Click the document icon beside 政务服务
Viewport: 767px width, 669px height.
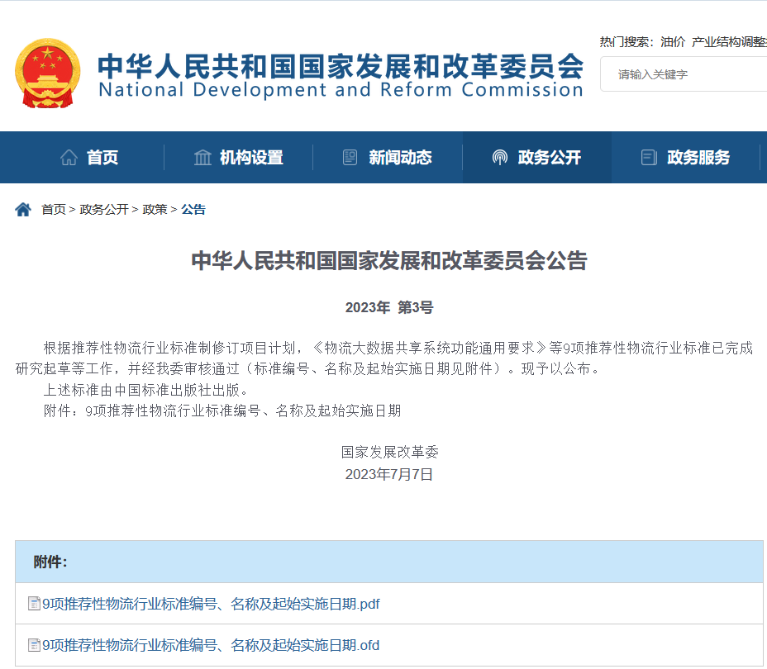point(649,158)
